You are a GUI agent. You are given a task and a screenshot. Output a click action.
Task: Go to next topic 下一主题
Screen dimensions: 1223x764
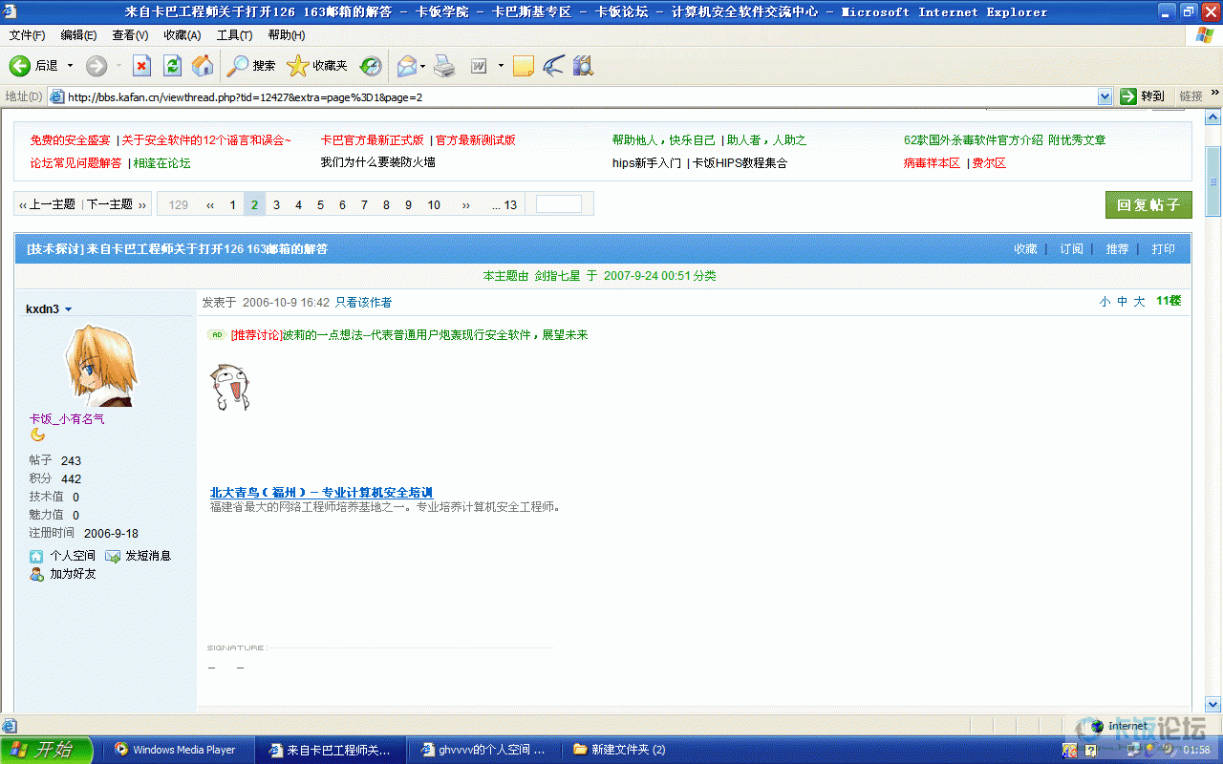click(116, 204)
